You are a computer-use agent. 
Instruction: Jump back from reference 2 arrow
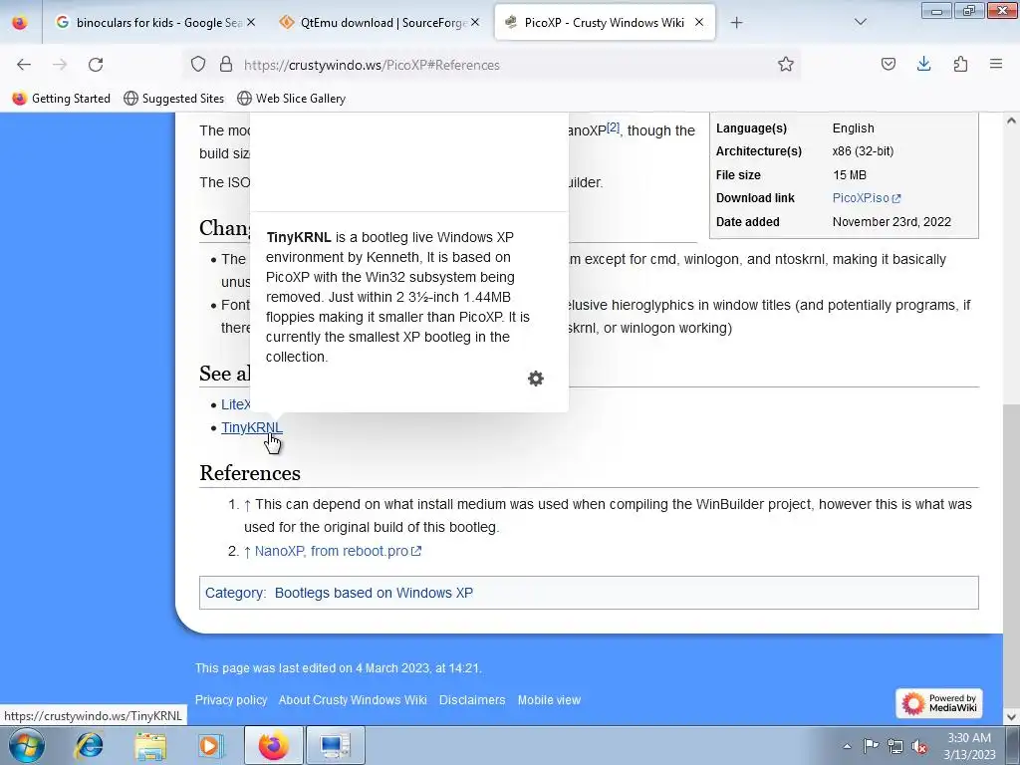[247, 551]
